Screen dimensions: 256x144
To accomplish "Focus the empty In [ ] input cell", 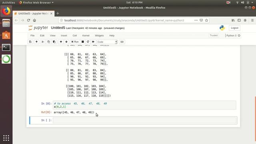I will click(x=144, y=120).
